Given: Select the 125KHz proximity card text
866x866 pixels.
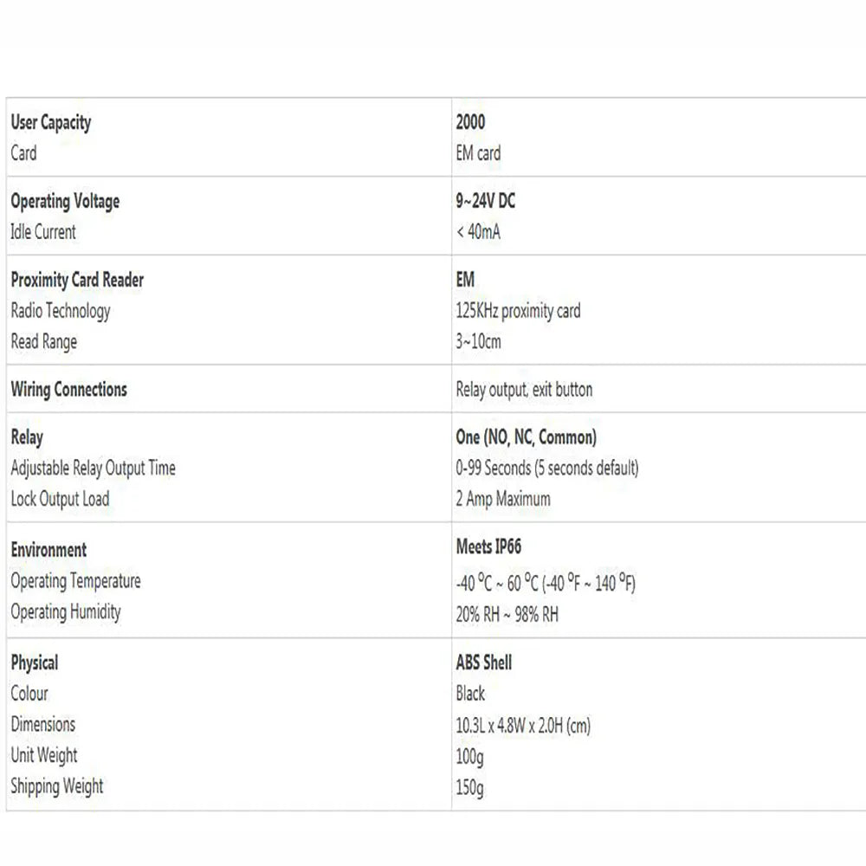Looking at the screenshot, I should click(x=518, y=311).
